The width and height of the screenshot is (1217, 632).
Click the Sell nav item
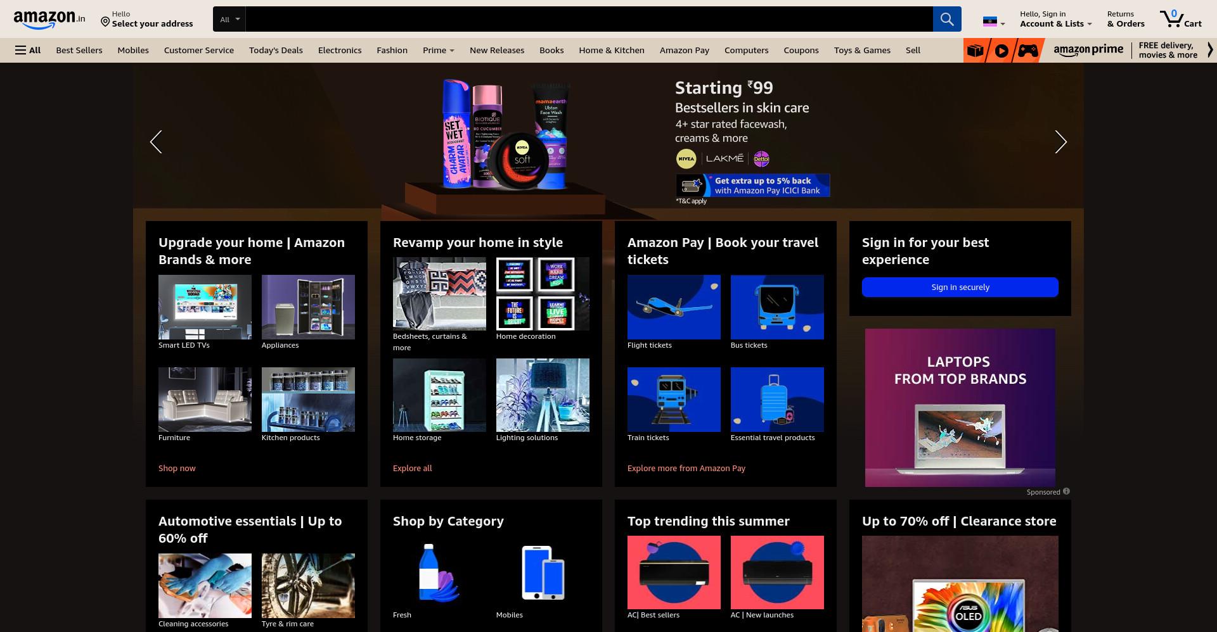pos(913,50)
